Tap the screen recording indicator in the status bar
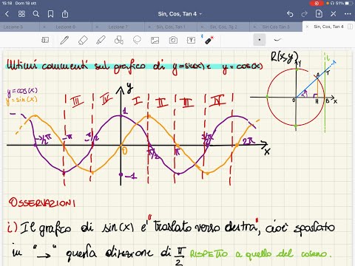Image resolution: width=355 pixels, height=266 pixels. [317, 3]
